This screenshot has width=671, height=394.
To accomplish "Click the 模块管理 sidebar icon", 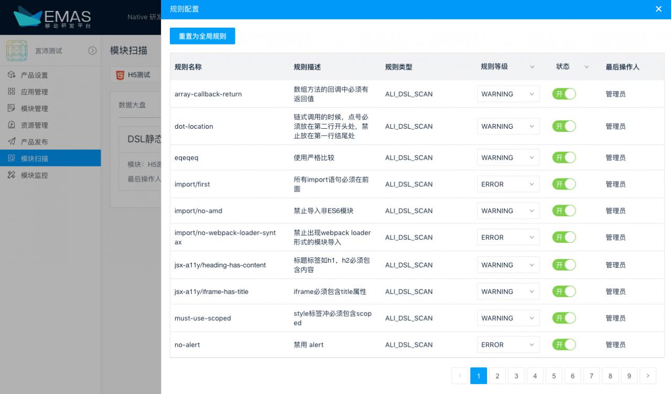I will point(12,108).
